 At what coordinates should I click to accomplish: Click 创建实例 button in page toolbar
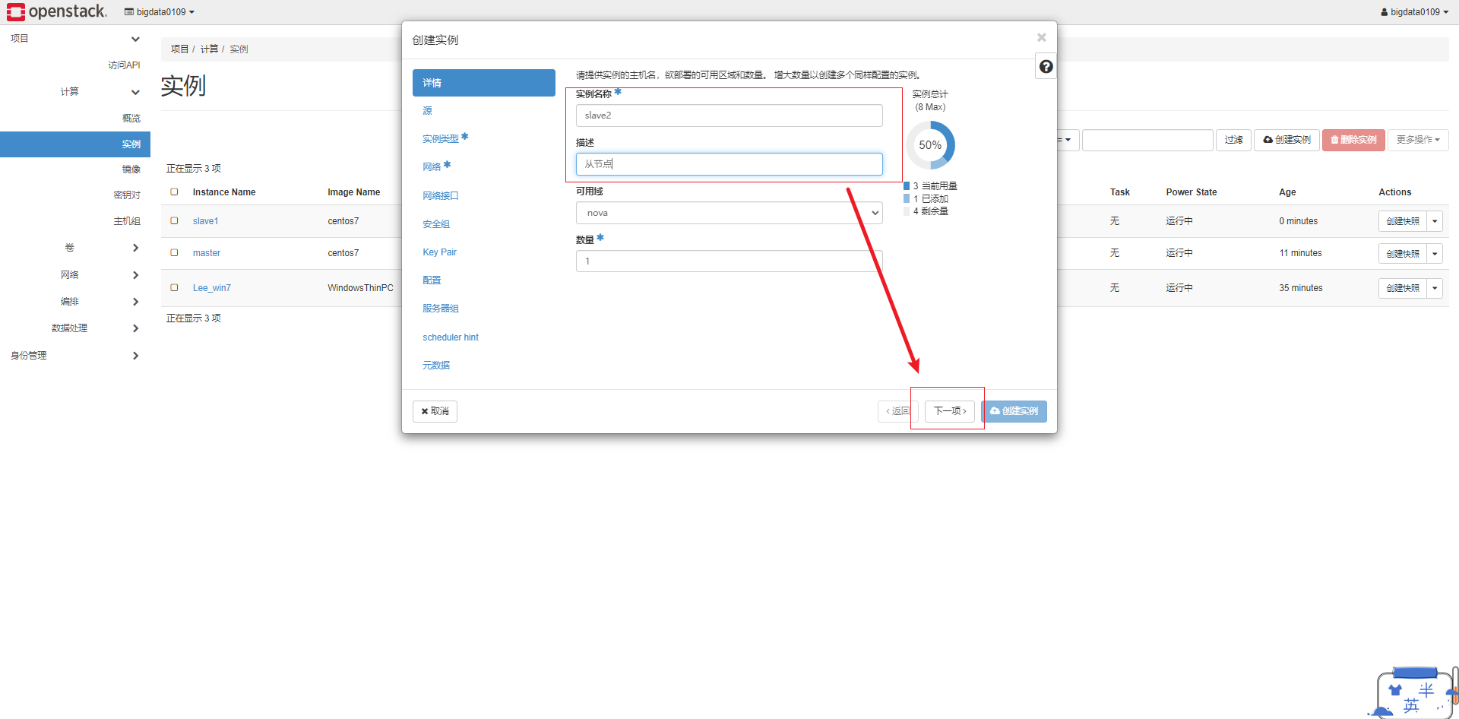click(1287, 140)
